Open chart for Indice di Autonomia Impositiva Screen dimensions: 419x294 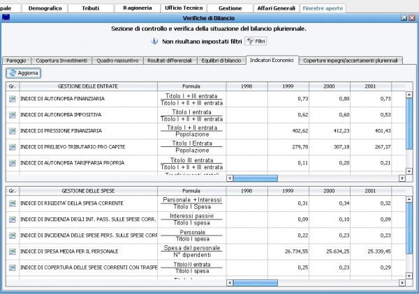13,115
